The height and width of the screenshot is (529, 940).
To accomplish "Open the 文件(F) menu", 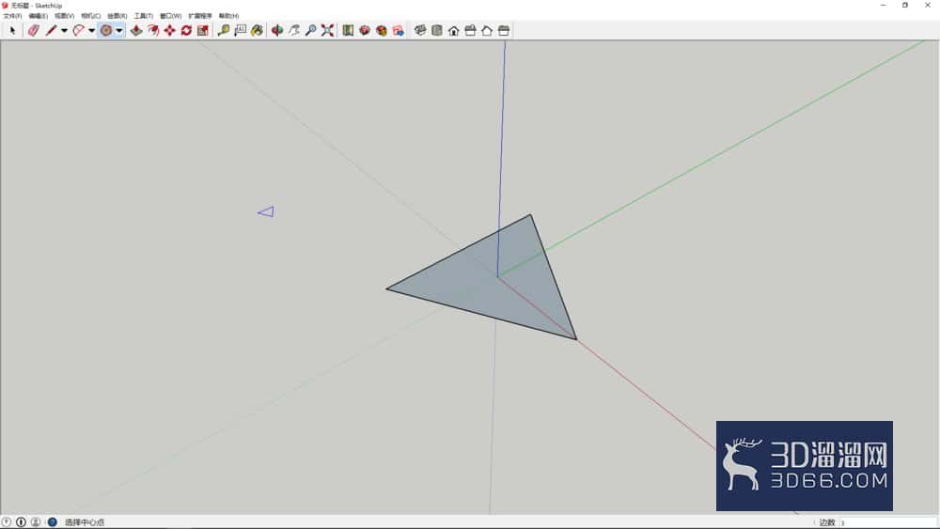I will pyautogui.click(x=12, y=16).
